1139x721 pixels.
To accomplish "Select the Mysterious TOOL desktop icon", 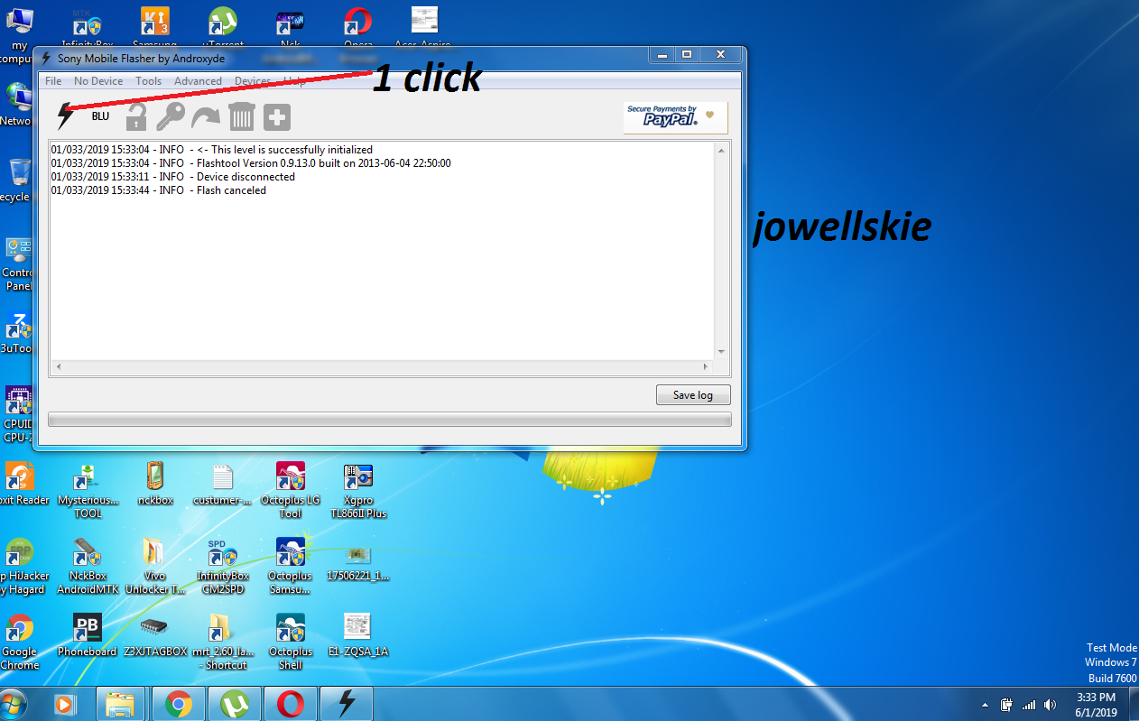I will 88,491.
